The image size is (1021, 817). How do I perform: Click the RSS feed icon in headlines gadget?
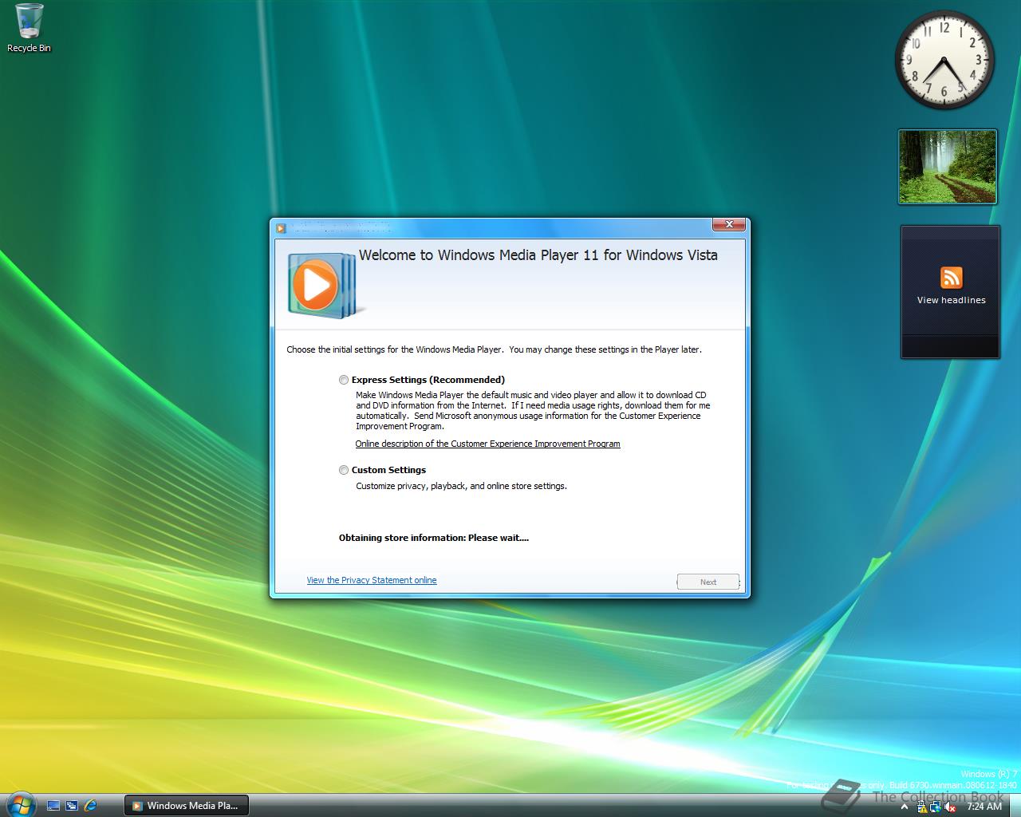(x=951, y=277)
